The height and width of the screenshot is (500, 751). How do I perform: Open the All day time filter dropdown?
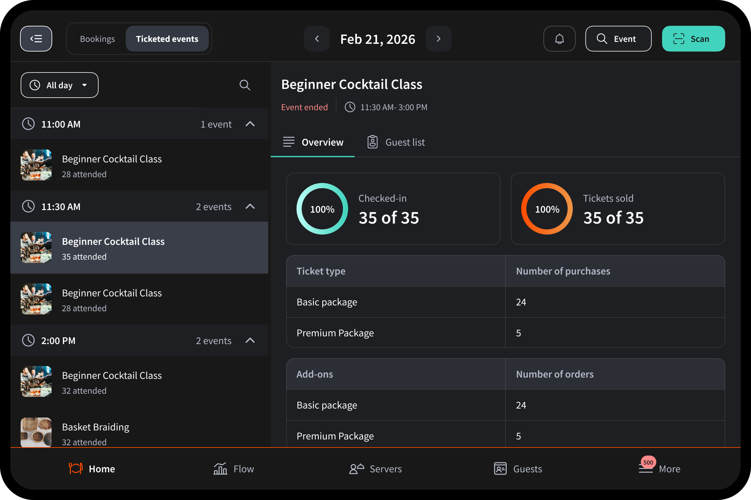(59, 85)
